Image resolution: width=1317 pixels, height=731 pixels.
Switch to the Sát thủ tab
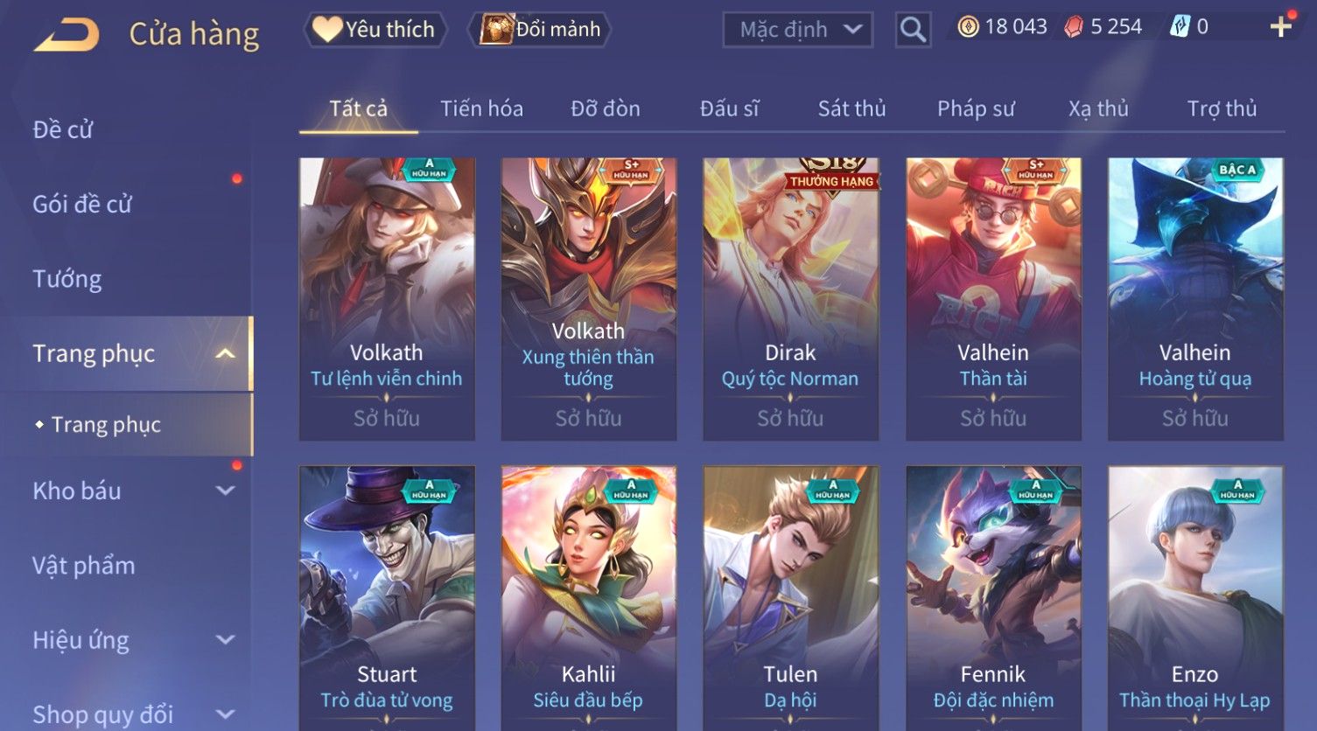click(x=851, y=108)
